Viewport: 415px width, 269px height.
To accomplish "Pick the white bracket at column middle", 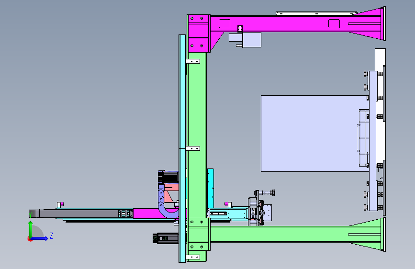I will (x=193, y=148).
